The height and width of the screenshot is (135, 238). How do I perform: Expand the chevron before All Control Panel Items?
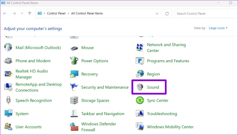(68, 13)
